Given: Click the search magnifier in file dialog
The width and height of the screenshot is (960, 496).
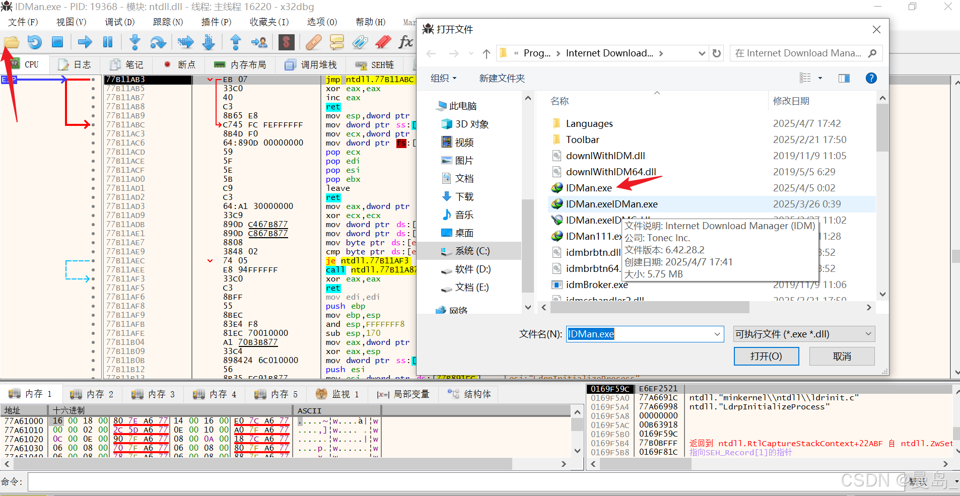Looking at the screenshot, I should [872, 53].
